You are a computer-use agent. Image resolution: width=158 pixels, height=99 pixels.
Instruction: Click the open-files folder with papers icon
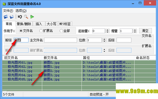12,17
